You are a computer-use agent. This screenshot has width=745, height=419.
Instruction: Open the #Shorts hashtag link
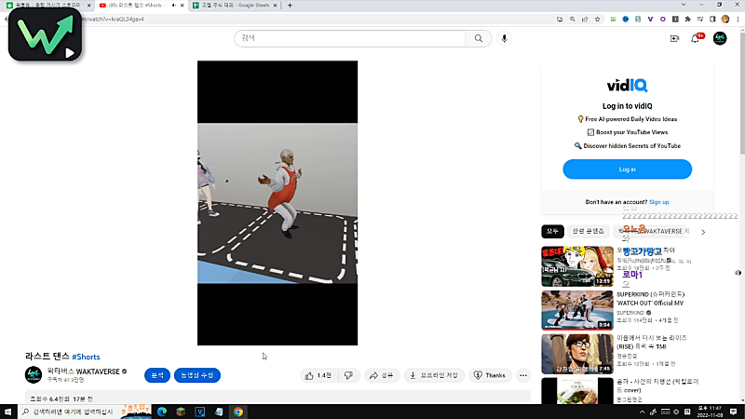[86, 357]
